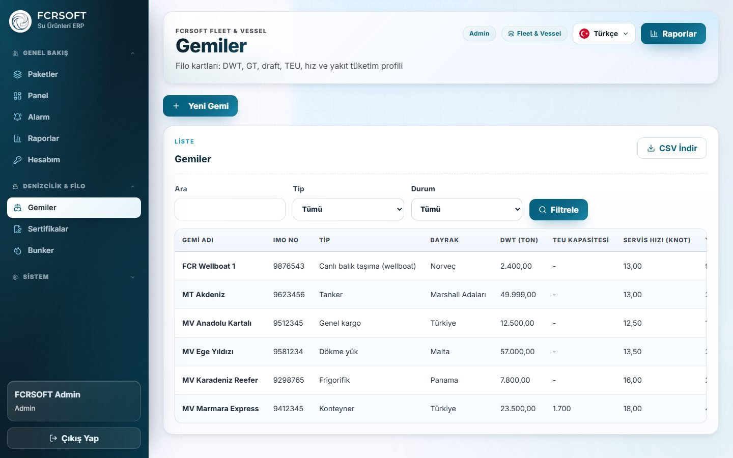Go to Raporlar in the sidebar
This screenshot has height=458, width=733.
[74, 138]
